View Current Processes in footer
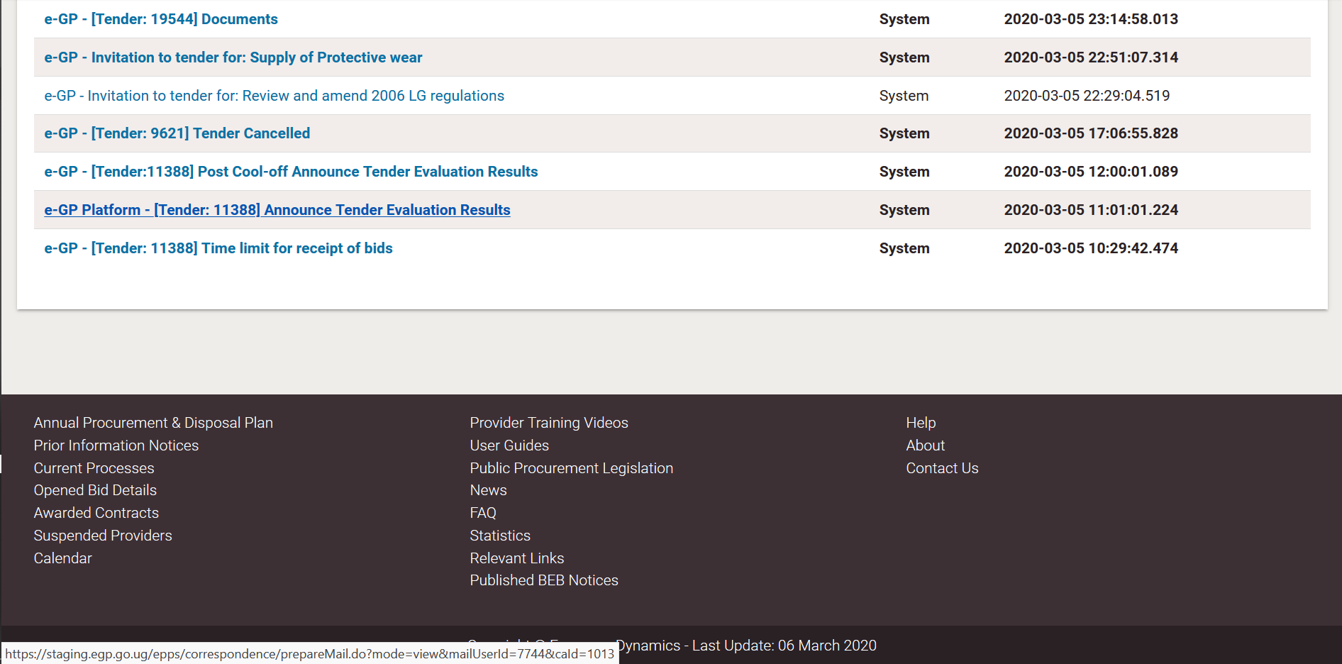The width and height of the screenshot is (1342, 664). pyautogui.click(x=94, y=468)
